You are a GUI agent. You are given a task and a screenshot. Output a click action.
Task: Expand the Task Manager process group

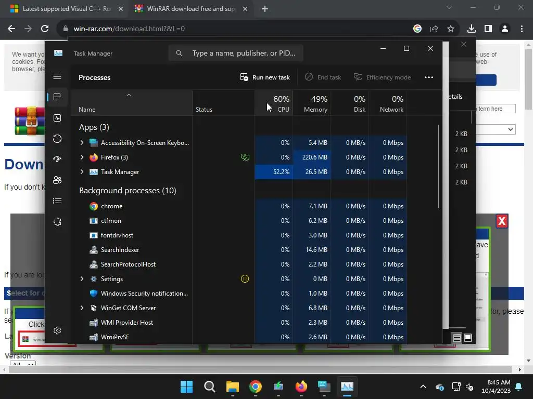(x=82, y=171)
